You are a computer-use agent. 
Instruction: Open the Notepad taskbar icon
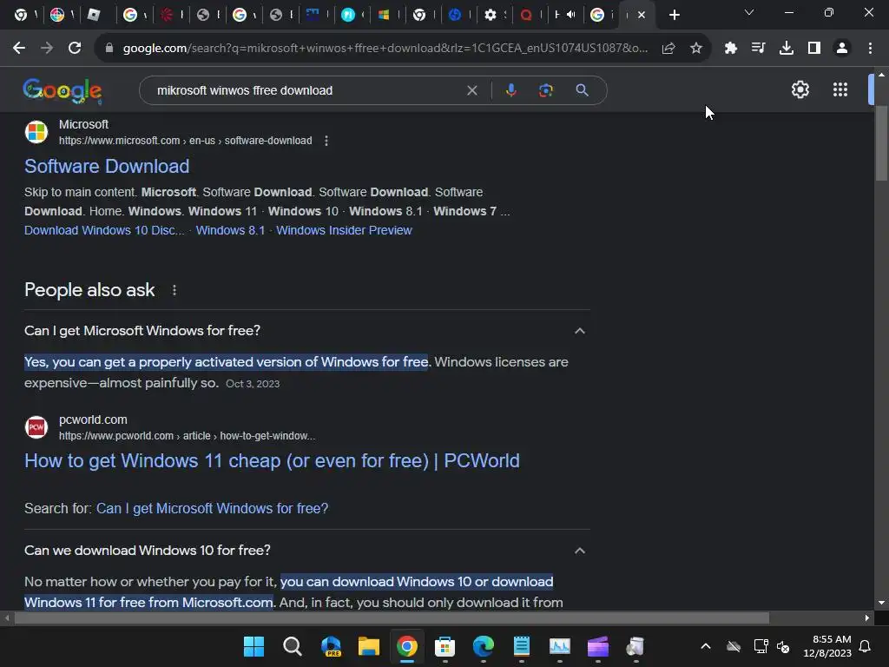click(x=522, y=646)
